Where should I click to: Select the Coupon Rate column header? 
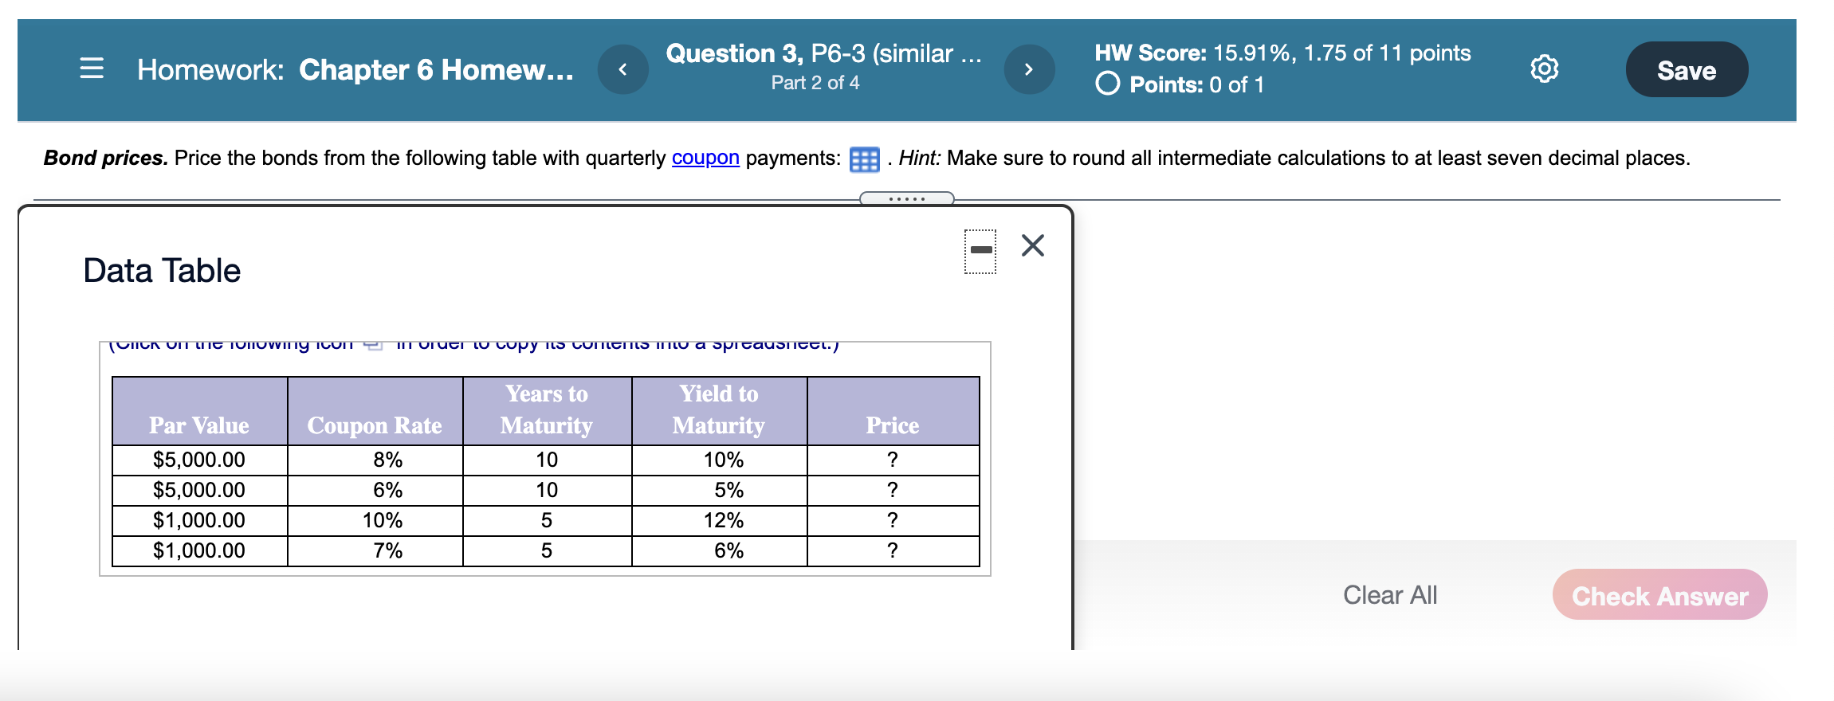[x=375, y=411]
